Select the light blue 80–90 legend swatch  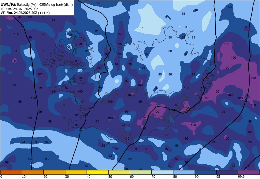tap(184, 172)
